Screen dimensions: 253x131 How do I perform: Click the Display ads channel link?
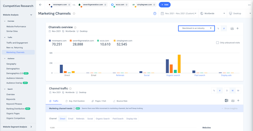(226, 75)
